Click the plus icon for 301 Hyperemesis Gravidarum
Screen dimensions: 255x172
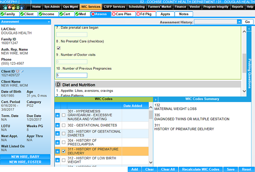click(57, 115)
